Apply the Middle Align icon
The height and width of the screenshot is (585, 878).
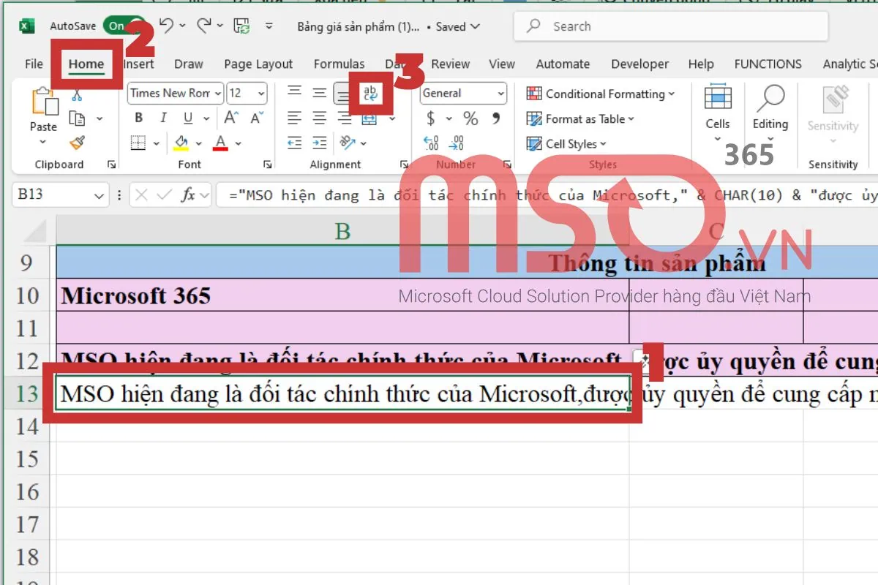[319, 93]
